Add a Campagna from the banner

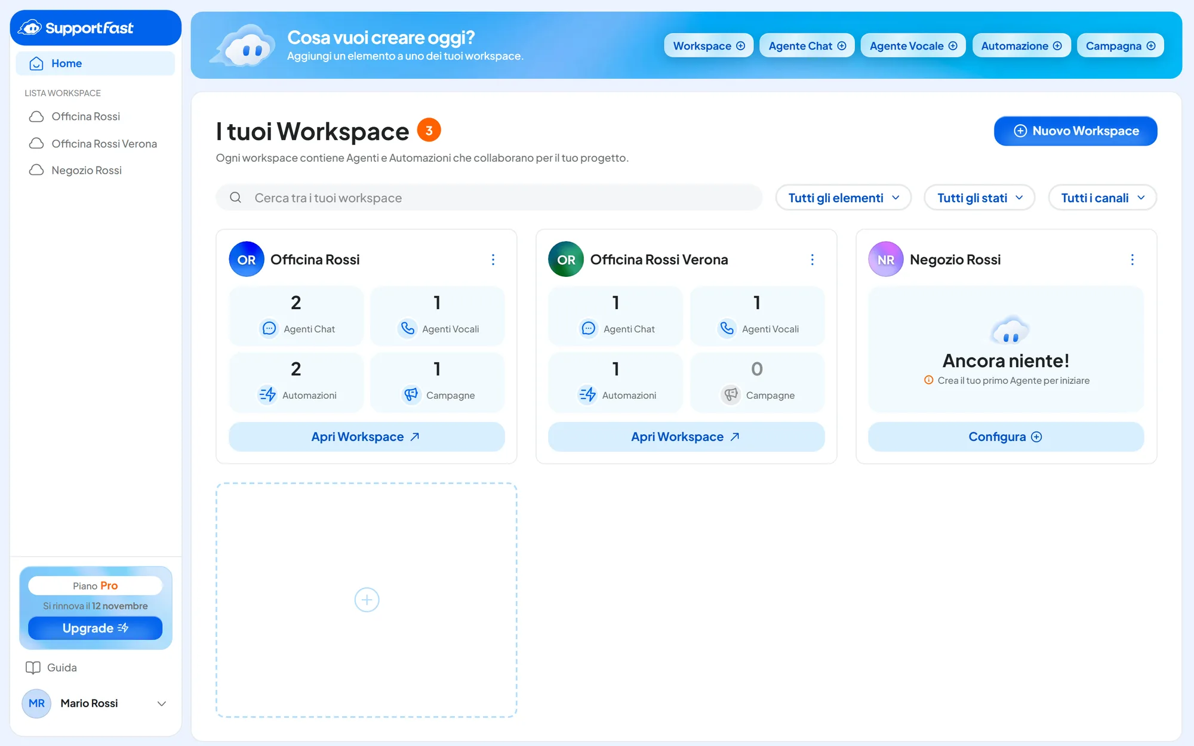(x=1121, y=46)
